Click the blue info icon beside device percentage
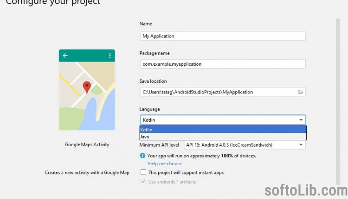 [142, 155]
